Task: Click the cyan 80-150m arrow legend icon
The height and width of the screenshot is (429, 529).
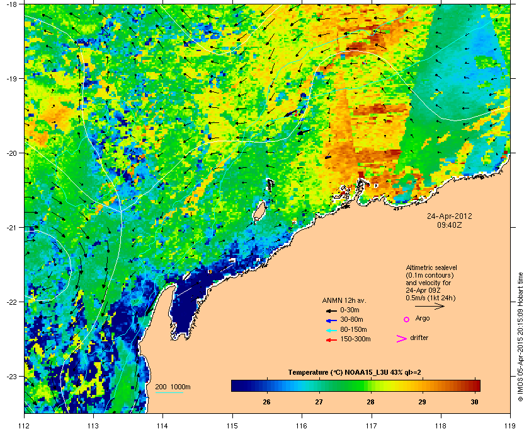Action: click(x=331, y=330)
